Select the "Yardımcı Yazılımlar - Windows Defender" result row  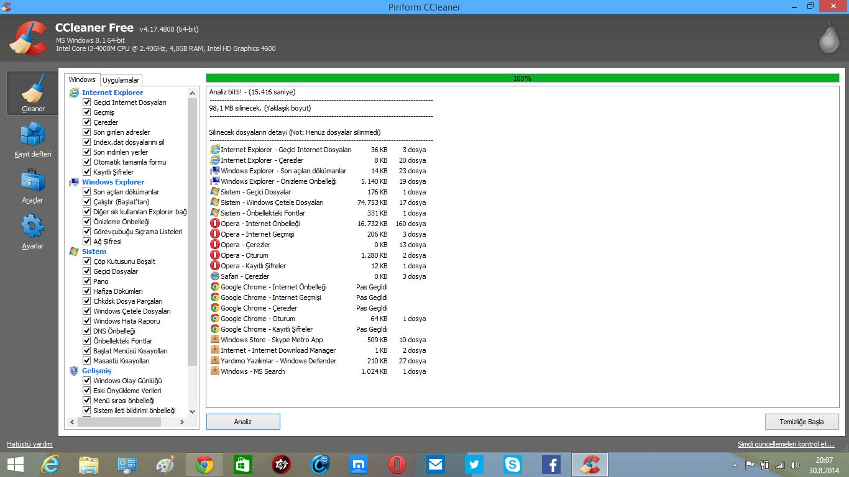click(x=318, y=361)
